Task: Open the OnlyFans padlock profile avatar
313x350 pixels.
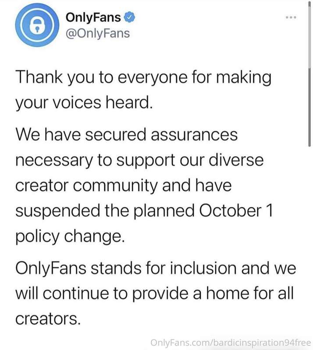Action: 37,25
